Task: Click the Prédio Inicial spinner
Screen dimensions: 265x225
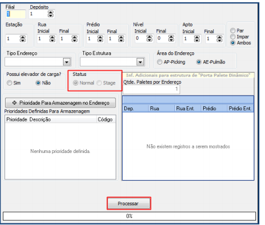Action: (x=100, y=39)
